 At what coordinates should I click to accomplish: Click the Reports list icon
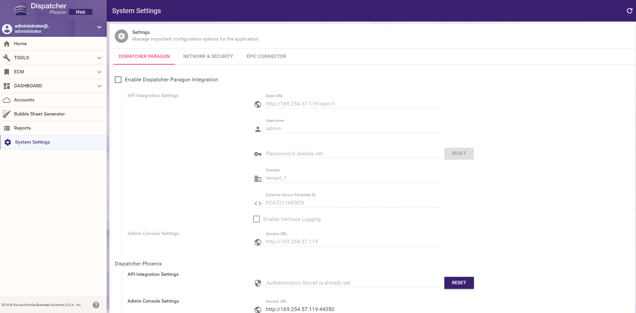[7, 128]
